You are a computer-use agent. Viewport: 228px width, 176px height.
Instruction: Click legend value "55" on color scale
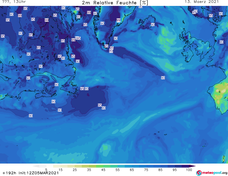coord(117,170)
